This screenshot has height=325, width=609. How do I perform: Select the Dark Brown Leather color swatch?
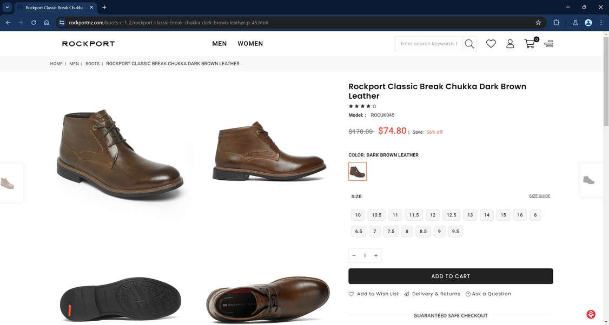click(358, 172)
